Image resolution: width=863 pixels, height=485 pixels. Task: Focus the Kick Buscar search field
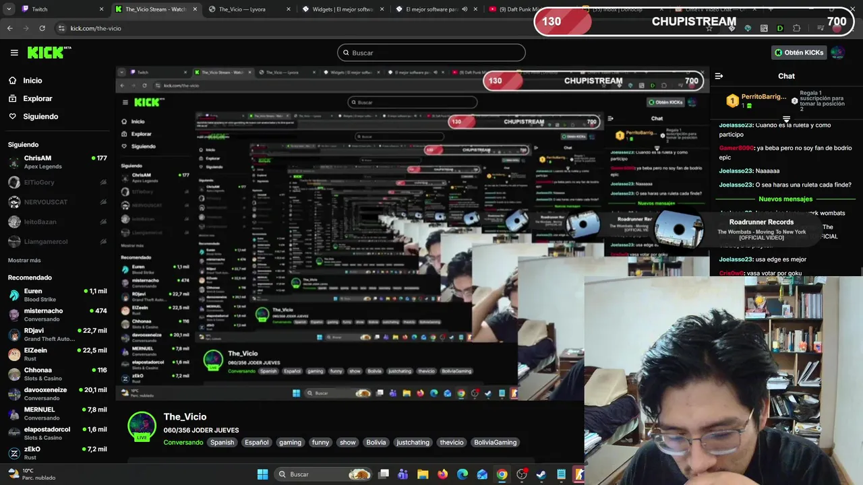click(431, 53)
